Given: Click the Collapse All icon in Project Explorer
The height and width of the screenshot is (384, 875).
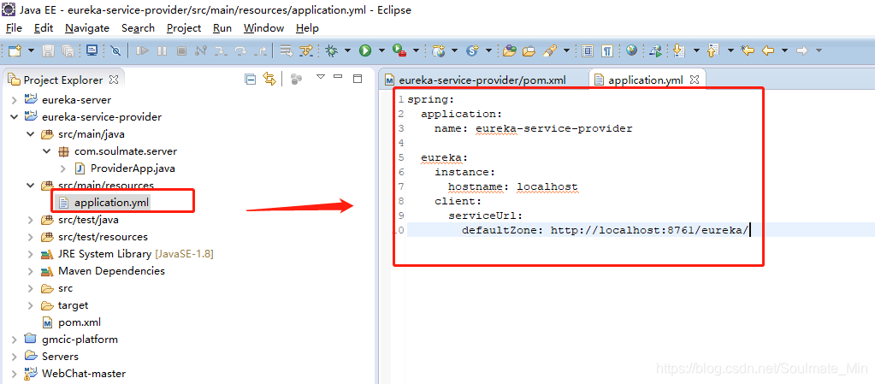Looking at the screenshot, I should pyautogui.click(x=251, y=80).
